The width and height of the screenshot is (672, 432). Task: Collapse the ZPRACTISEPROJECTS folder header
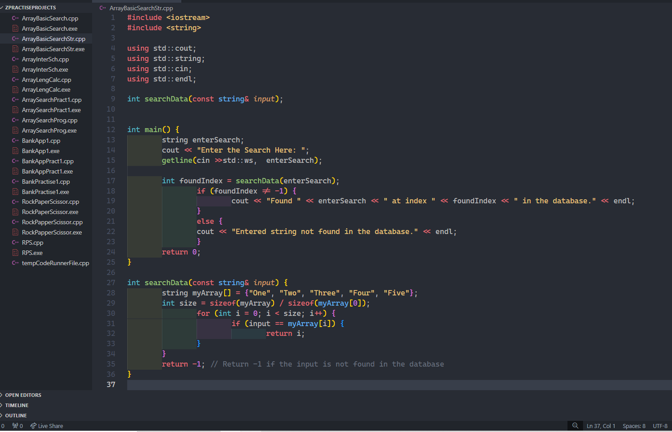[x=30, y=8]
